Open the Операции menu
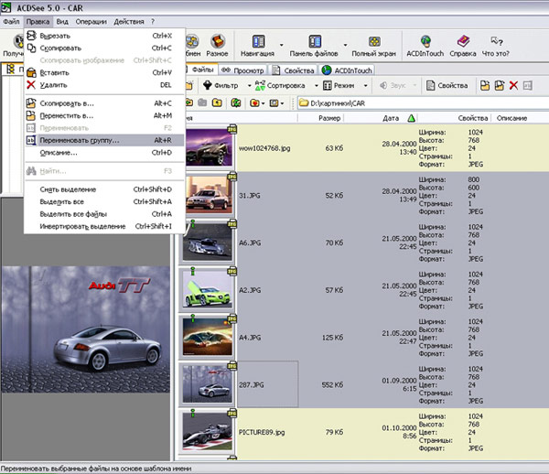This screenshot has height=474, width=549. pos(91,21)
